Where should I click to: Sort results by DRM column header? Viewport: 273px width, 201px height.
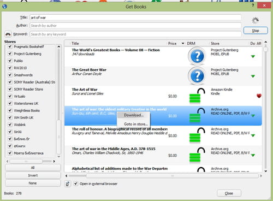click(x=191, y=44)
